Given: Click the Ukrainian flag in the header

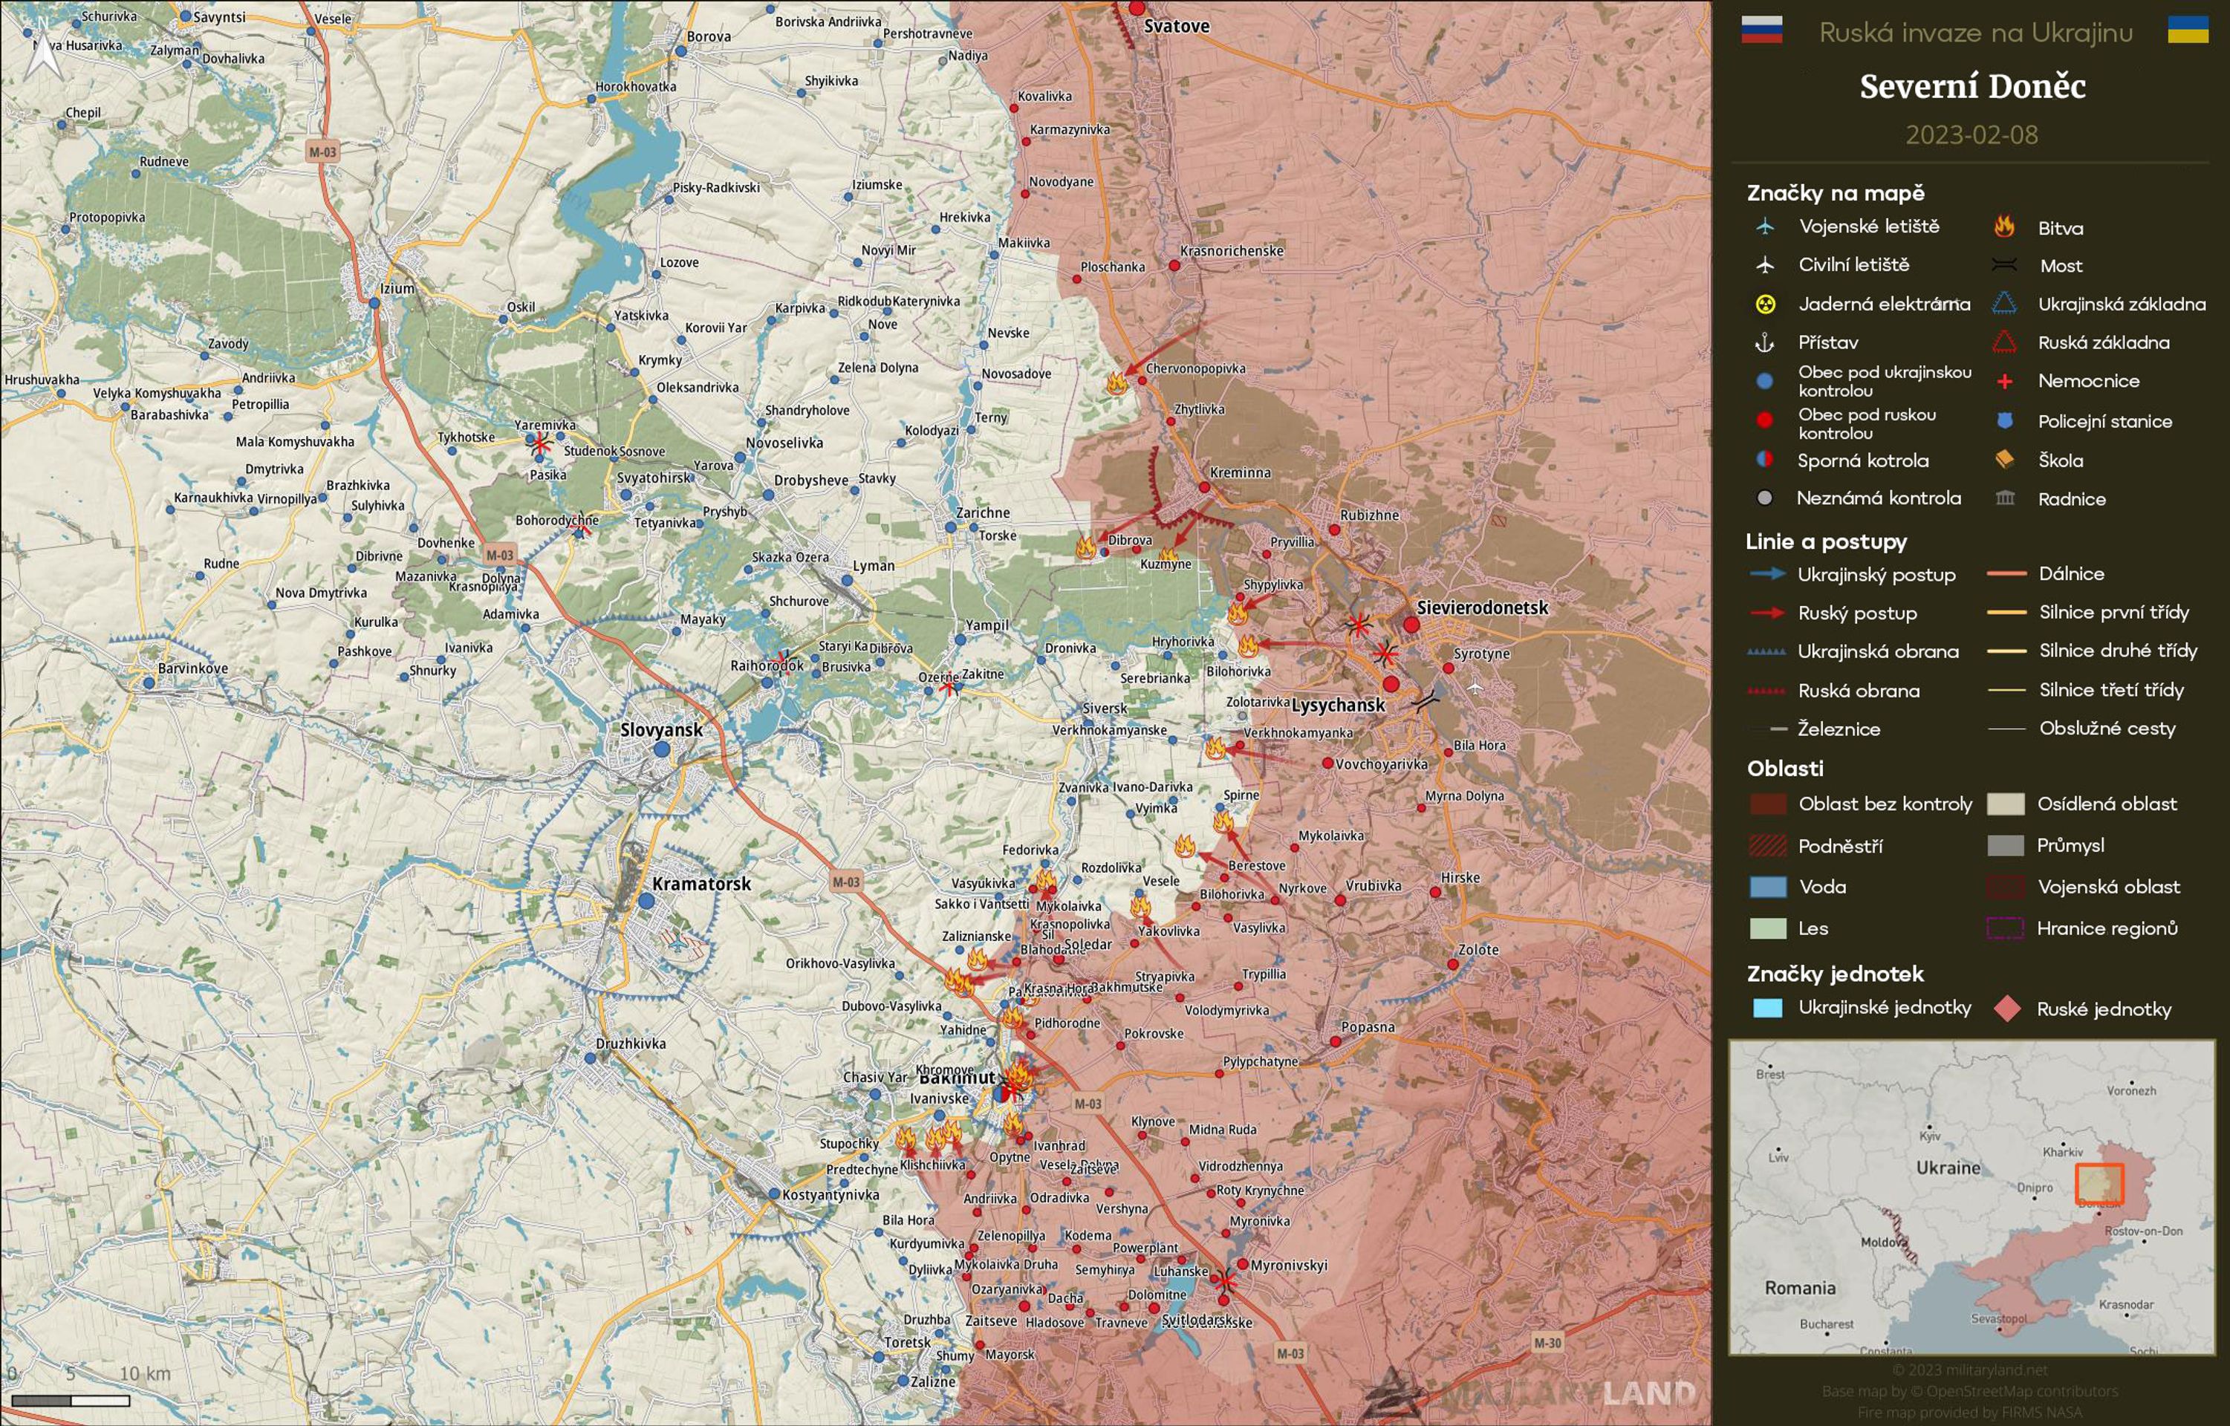Looking at the screenshot, I should coord(2188,30).
